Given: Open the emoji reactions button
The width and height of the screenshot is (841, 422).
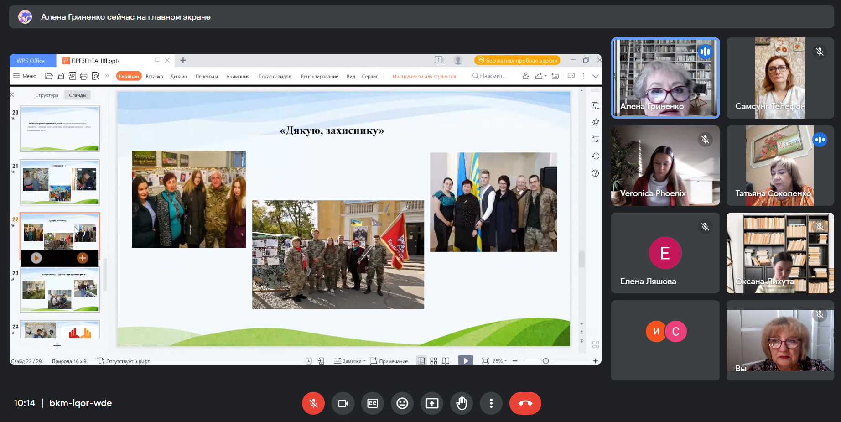Looking at the screenshot, I should (402, 403).
